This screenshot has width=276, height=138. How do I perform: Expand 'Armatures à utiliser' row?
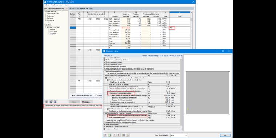(104, 129)
